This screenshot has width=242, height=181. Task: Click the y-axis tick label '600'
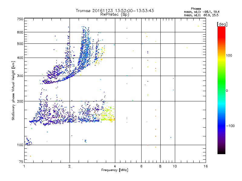point(20,32)
